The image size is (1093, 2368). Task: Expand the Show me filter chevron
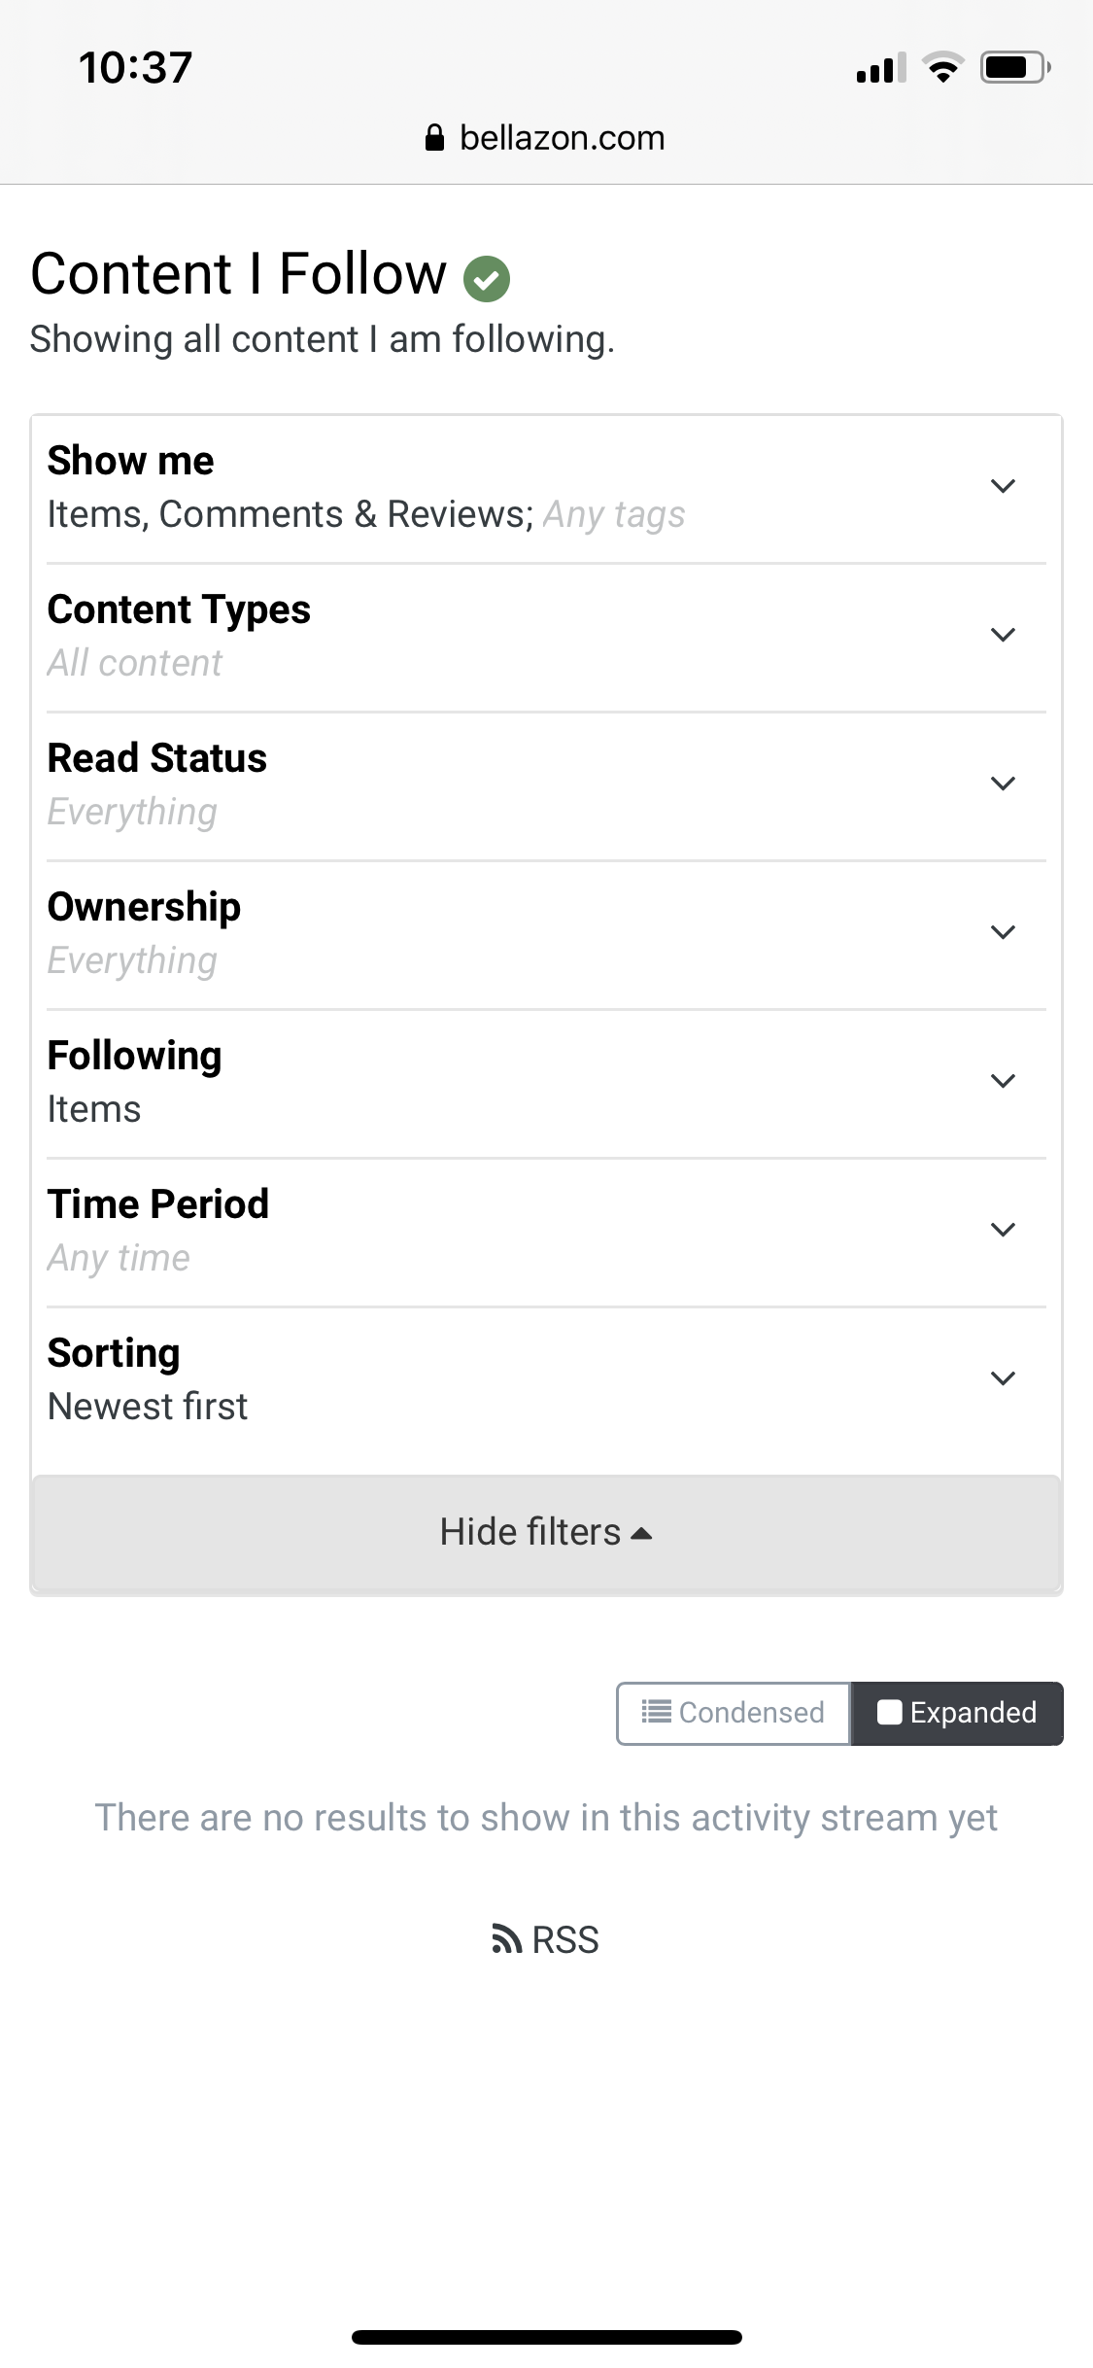(x=1003, y=486)
